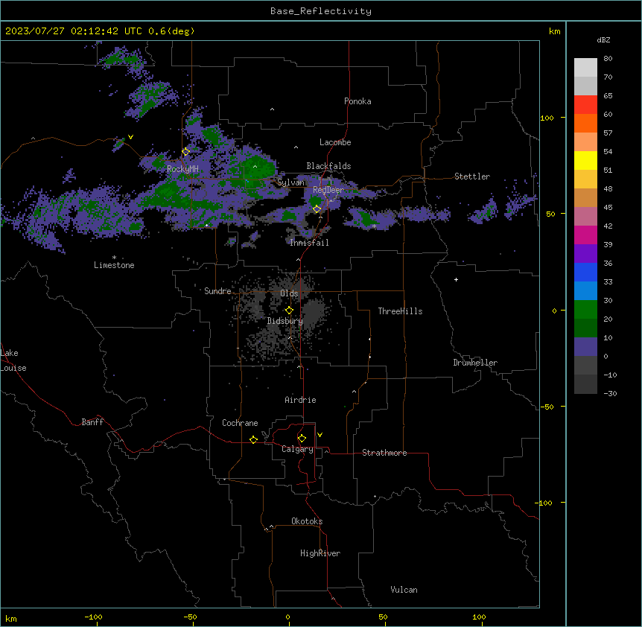
Task: Click the yellow V marker northwest of RockyMH
Action: coord(130,137)
